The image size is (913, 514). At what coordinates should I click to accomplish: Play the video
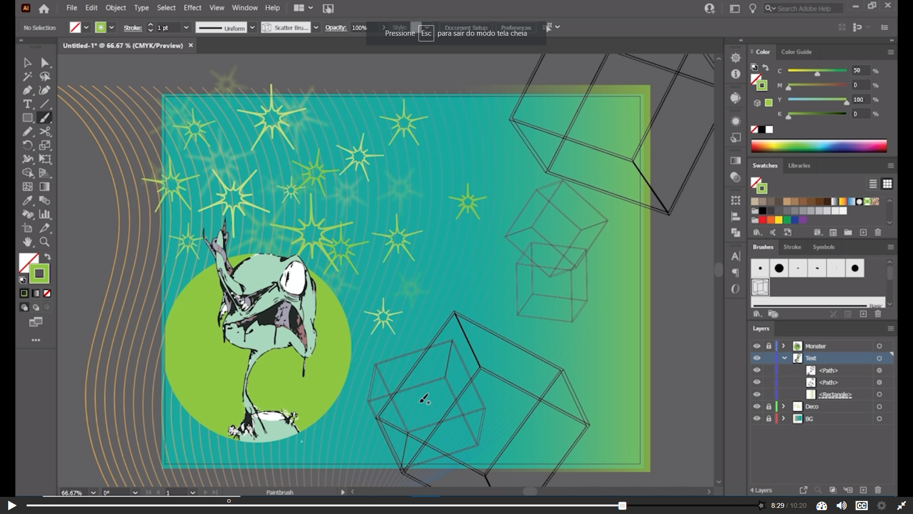click(x=12, y=505)
